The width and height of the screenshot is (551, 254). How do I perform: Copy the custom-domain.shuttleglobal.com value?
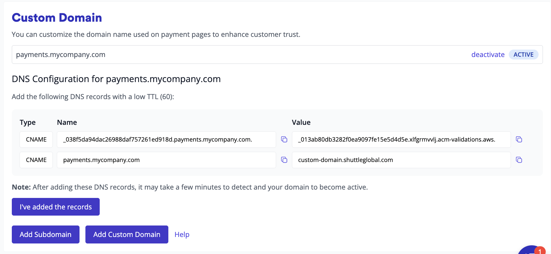(519, 160)
